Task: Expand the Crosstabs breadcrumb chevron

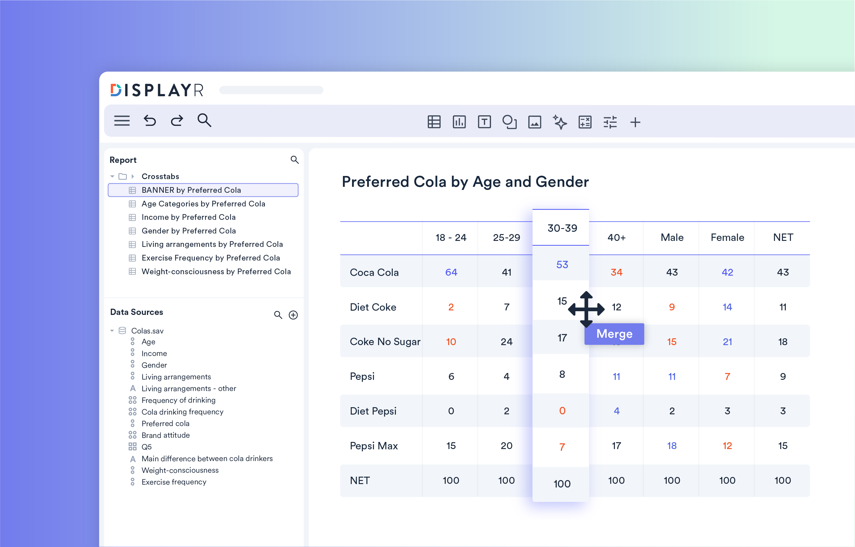Action: [x=133, y=176]
